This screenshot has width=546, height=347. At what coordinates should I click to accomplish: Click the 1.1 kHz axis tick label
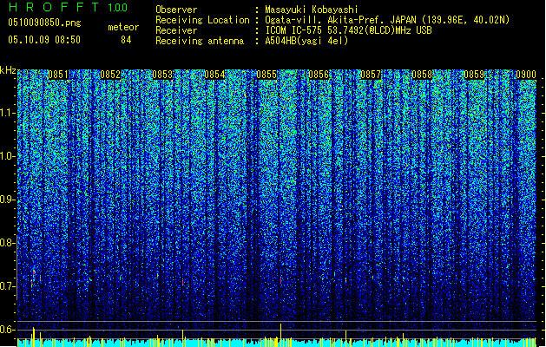coord(8,113)
